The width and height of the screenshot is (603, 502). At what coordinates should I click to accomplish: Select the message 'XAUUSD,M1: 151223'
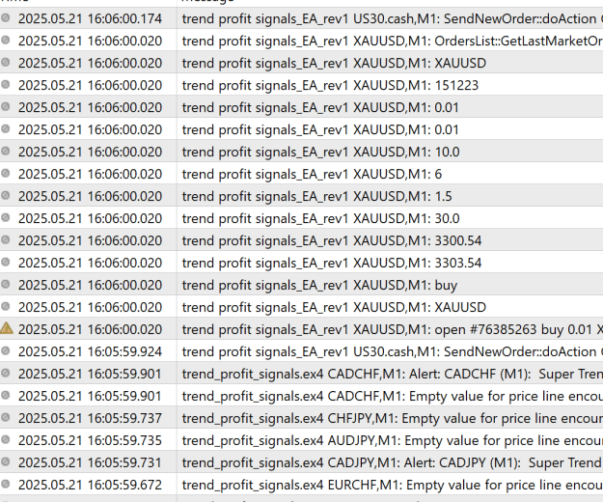click(330, 85)
